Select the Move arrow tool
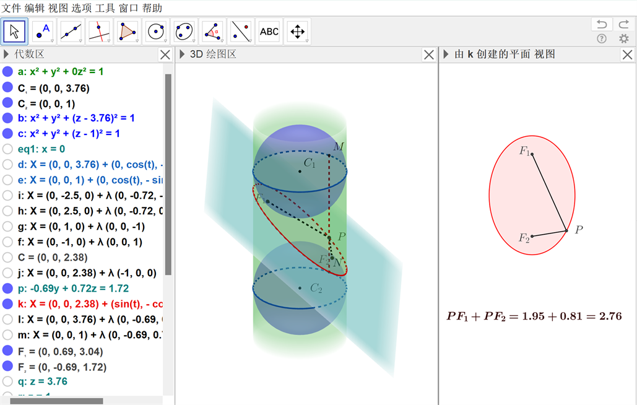Viewport: 637px width, 405px height. [x=14, y=32]
